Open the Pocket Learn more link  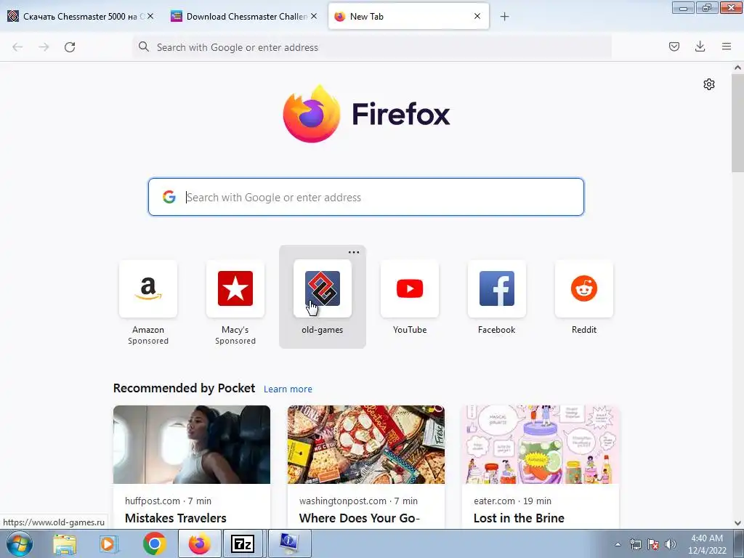pos(288,389)
